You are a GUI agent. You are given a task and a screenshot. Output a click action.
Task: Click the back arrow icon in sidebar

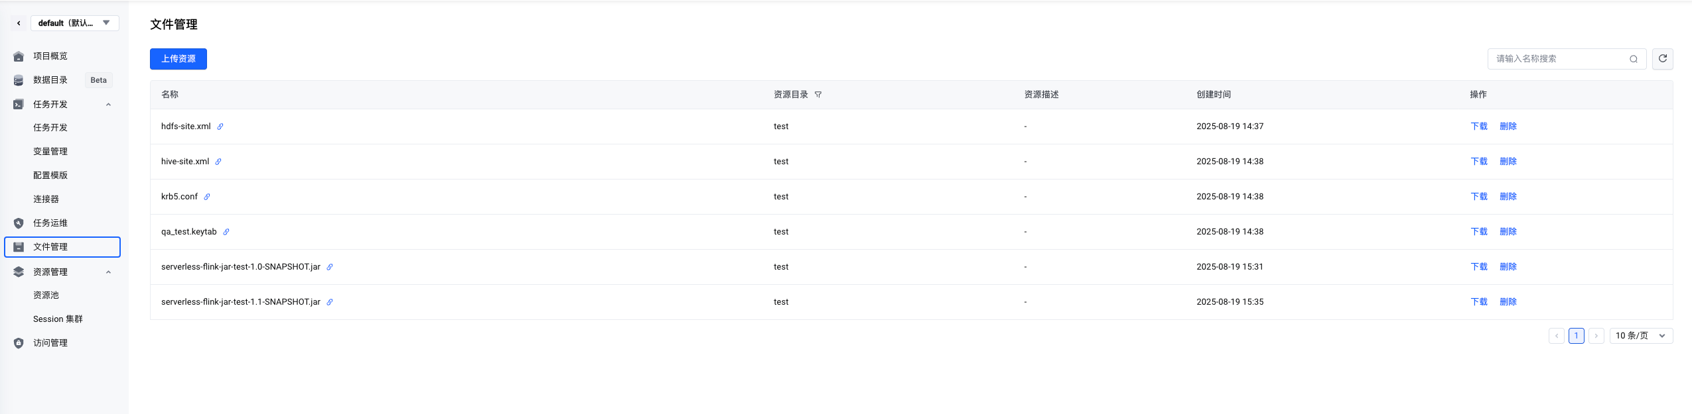19,23
